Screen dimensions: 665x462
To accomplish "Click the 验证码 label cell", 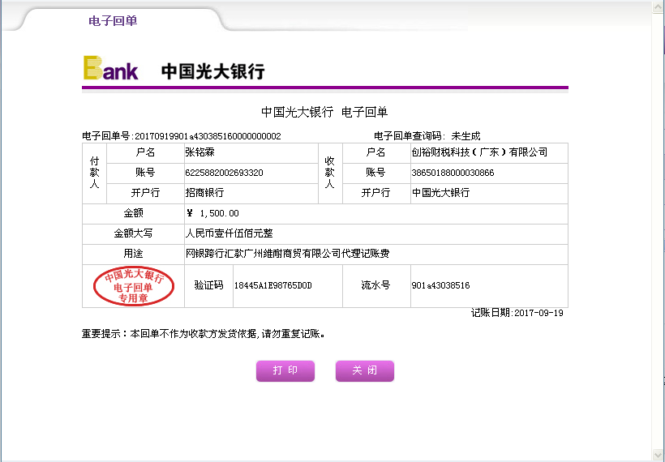I will point(208,285).
